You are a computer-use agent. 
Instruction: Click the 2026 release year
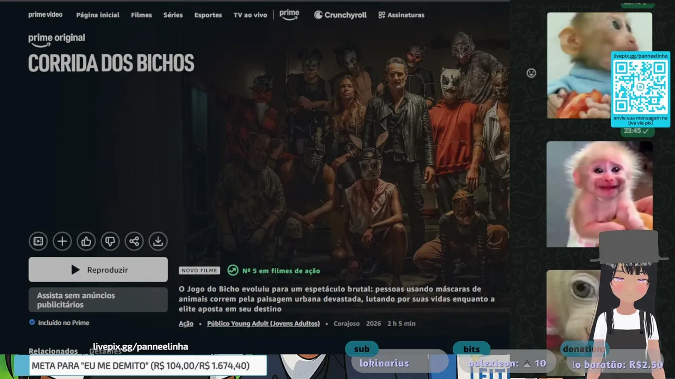[x=373, y=324]
